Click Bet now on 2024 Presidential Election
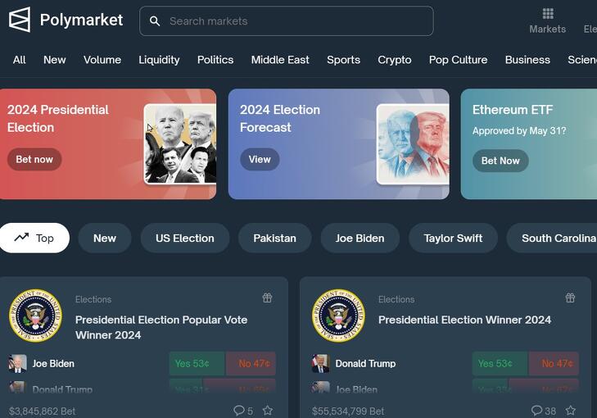Screen dimensions: 597x418 pos(34,159)
